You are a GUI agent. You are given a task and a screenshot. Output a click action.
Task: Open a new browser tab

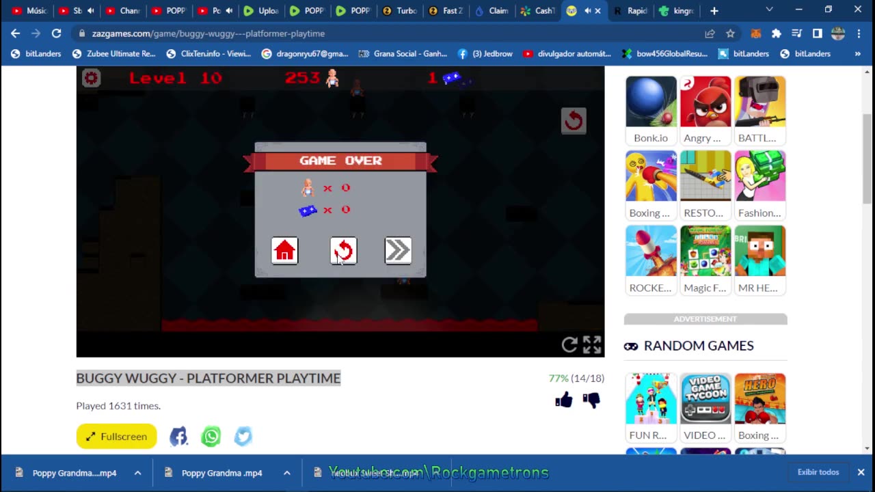[714, 10]
